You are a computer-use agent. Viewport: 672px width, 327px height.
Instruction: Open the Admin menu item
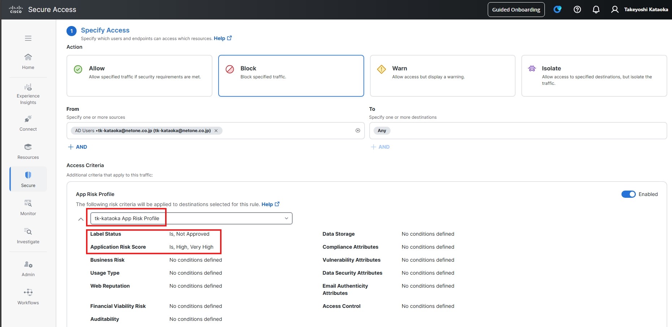(x=28, y=269)
